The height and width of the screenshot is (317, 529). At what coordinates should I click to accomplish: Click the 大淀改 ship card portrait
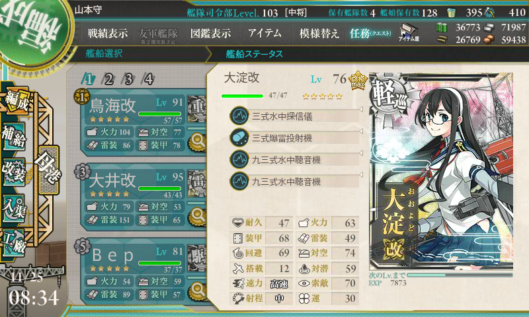click(441, 171)
